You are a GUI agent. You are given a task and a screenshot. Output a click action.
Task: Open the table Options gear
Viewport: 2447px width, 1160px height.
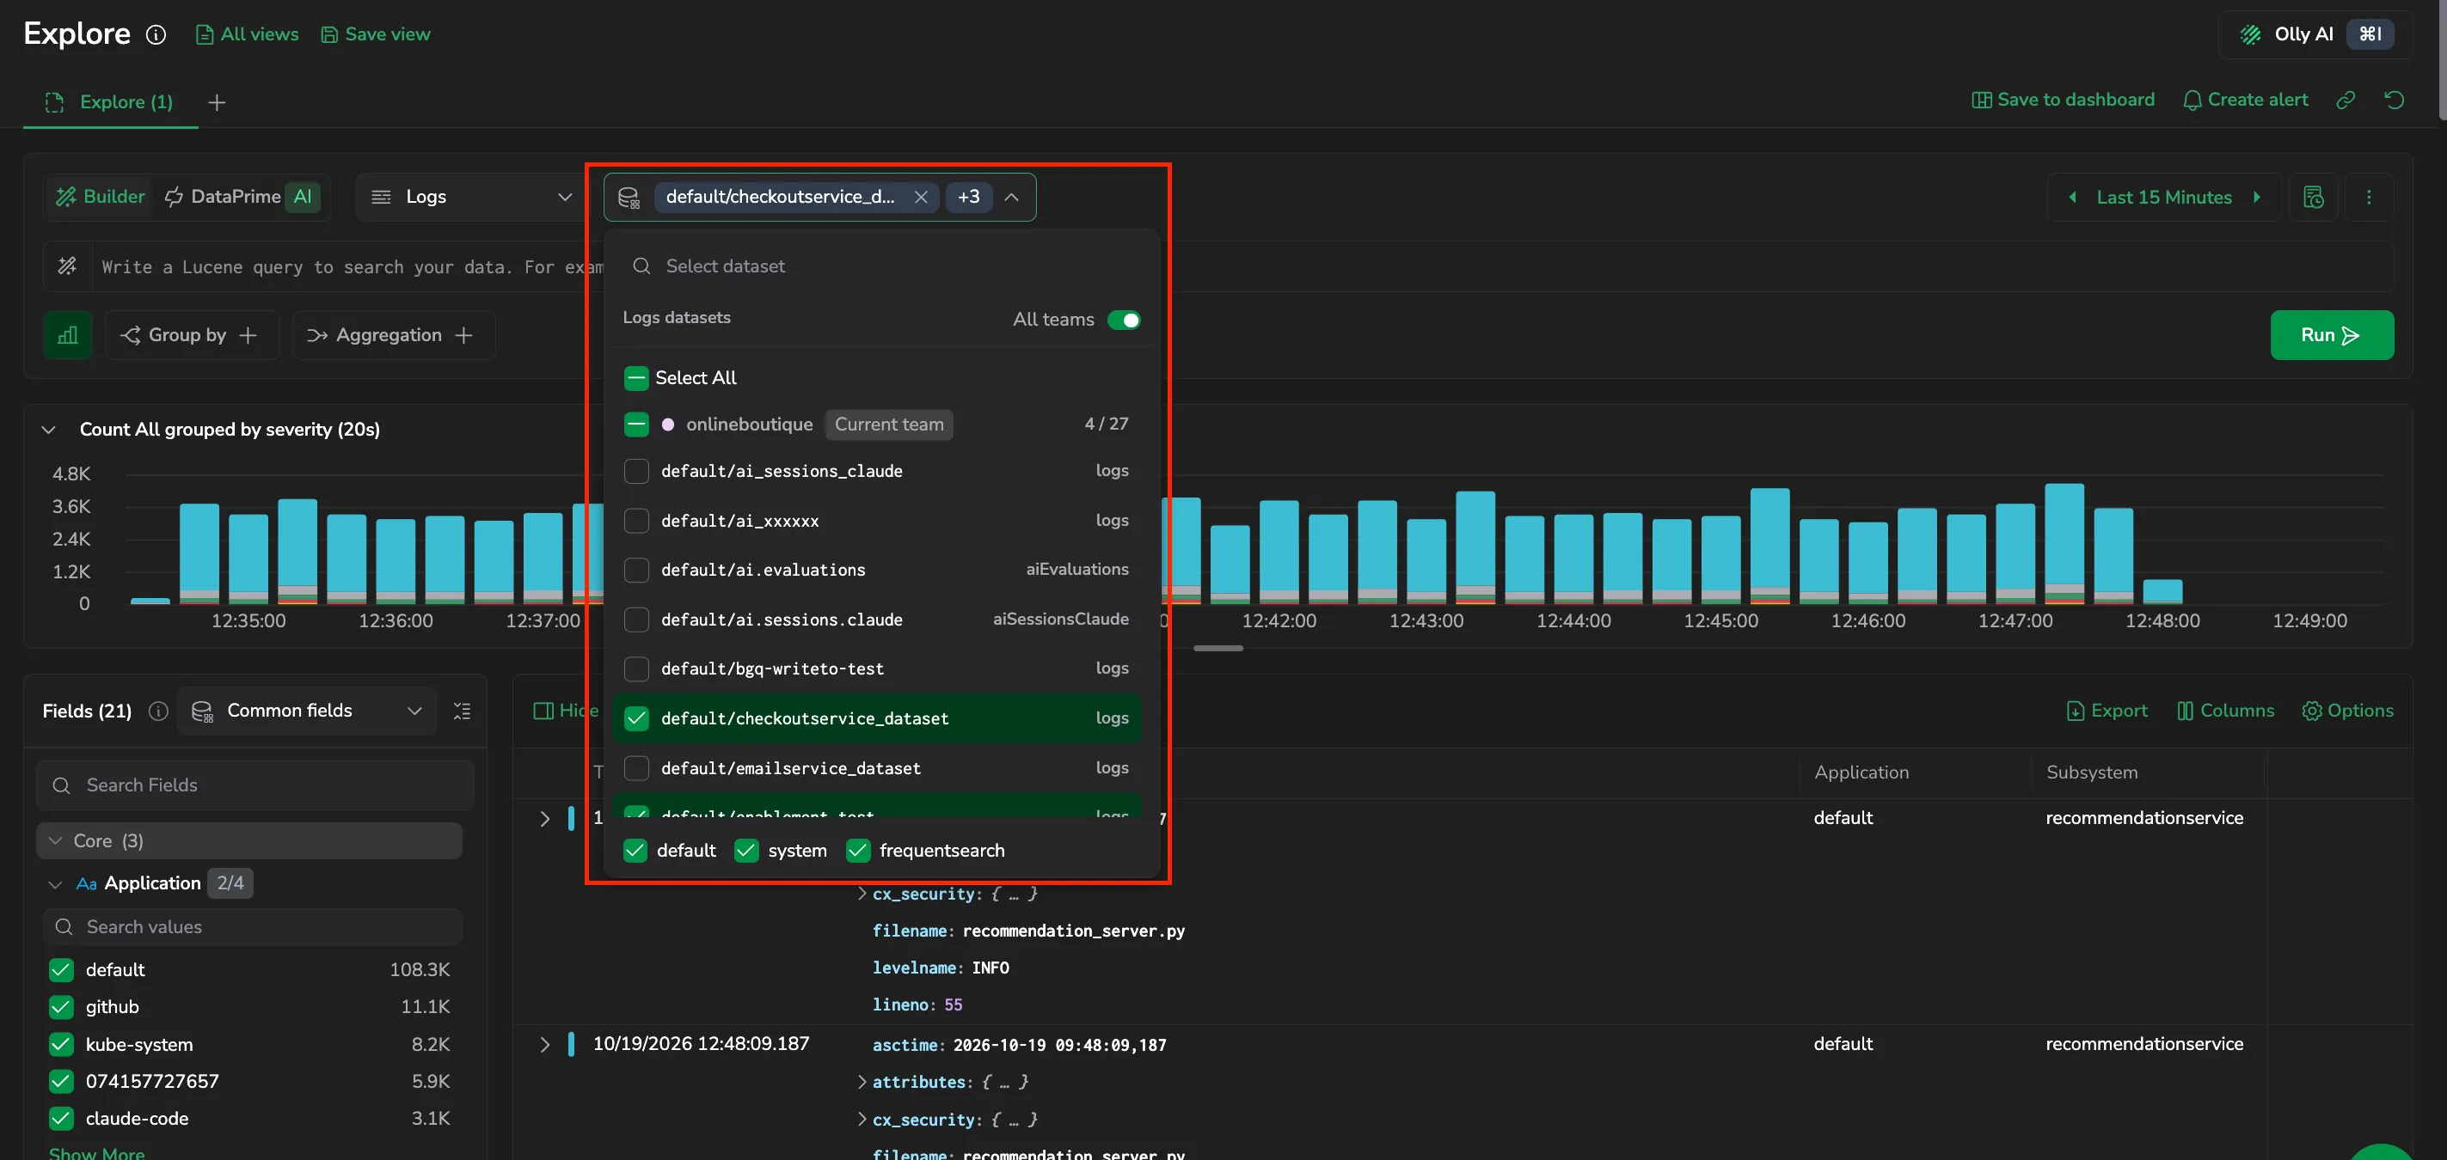[2347, 711]
